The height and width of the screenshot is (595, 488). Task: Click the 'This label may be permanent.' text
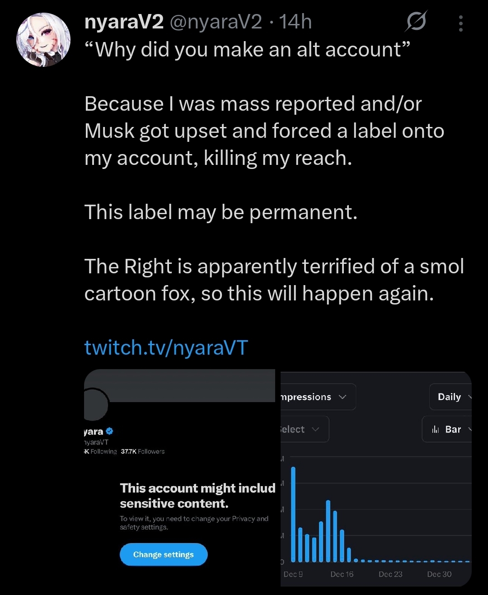point(221,212)
